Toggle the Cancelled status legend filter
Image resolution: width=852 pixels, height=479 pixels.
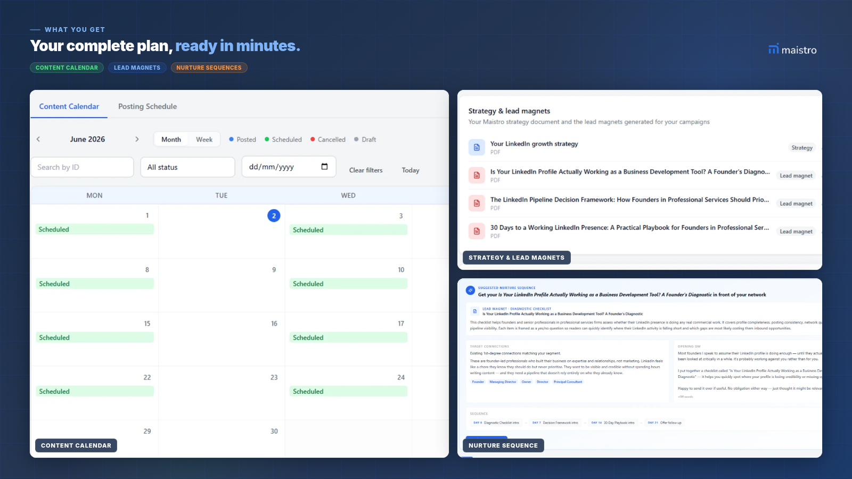pyautogui.click(x=328, y=139)
